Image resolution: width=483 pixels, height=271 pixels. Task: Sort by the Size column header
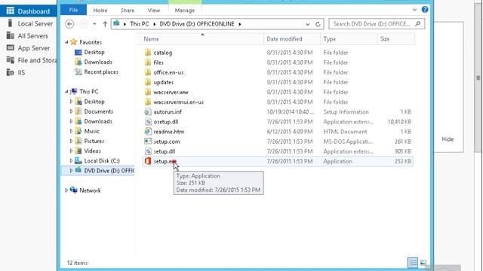[x=395, y=39]
